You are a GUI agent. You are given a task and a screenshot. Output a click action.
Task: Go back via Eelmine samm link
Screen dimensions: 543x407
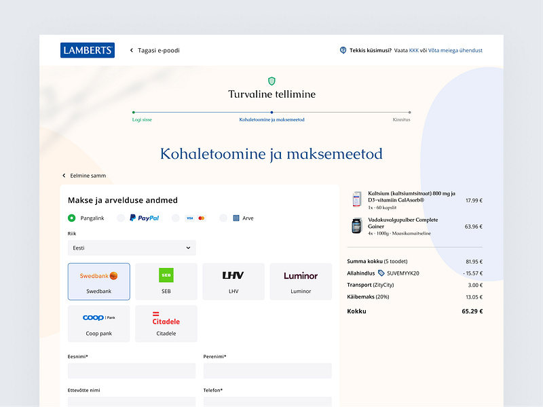coord(88,176)
